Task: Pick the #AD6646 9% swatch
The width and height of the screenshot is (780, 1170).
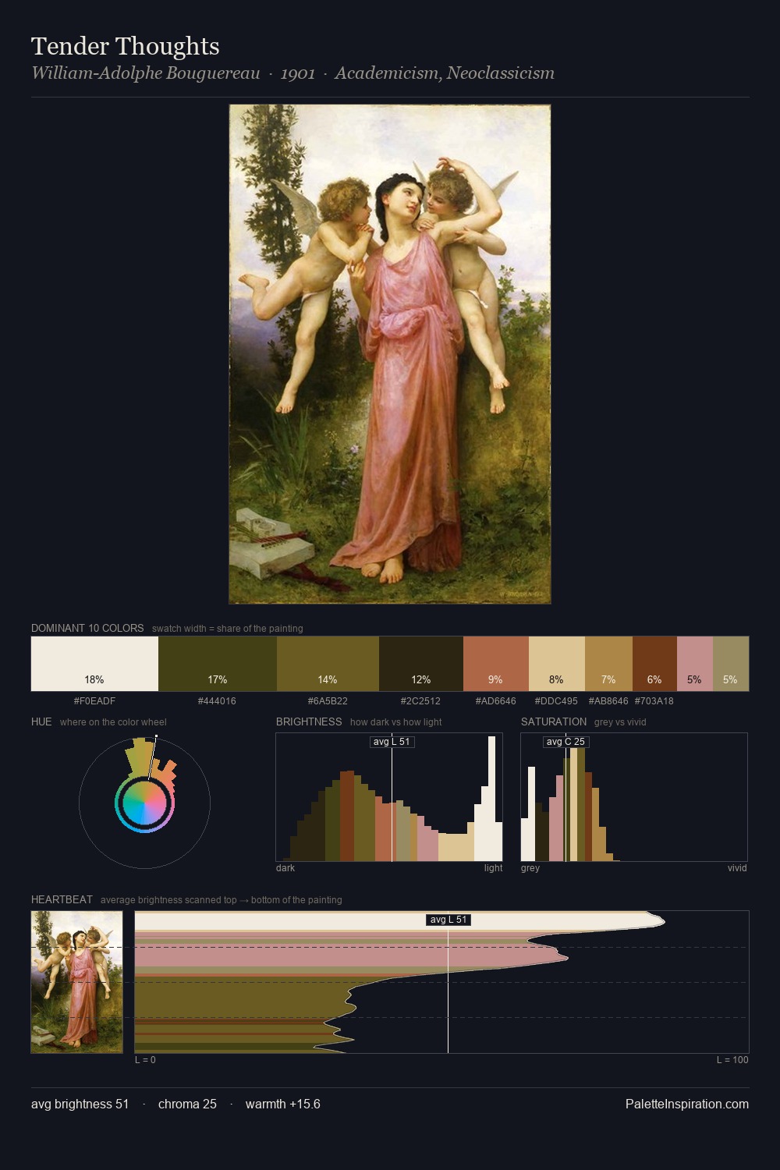Action: coord(496,664)
